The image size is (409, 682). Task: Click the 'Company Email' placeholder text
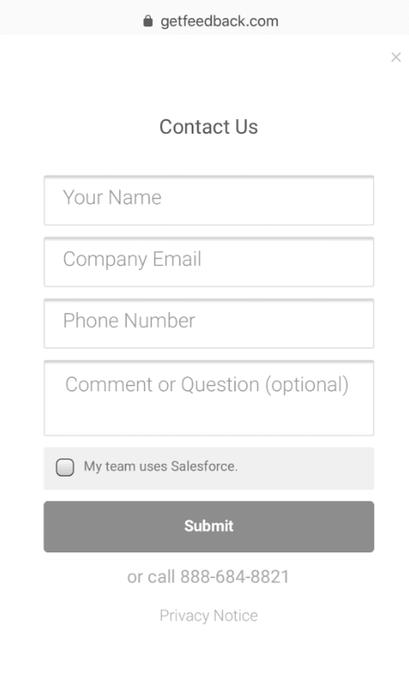point(132,260)
